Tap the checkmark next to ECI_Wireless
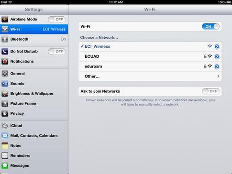Image resolution: width=232 pixels, height=174 pixels. [82, 46]
